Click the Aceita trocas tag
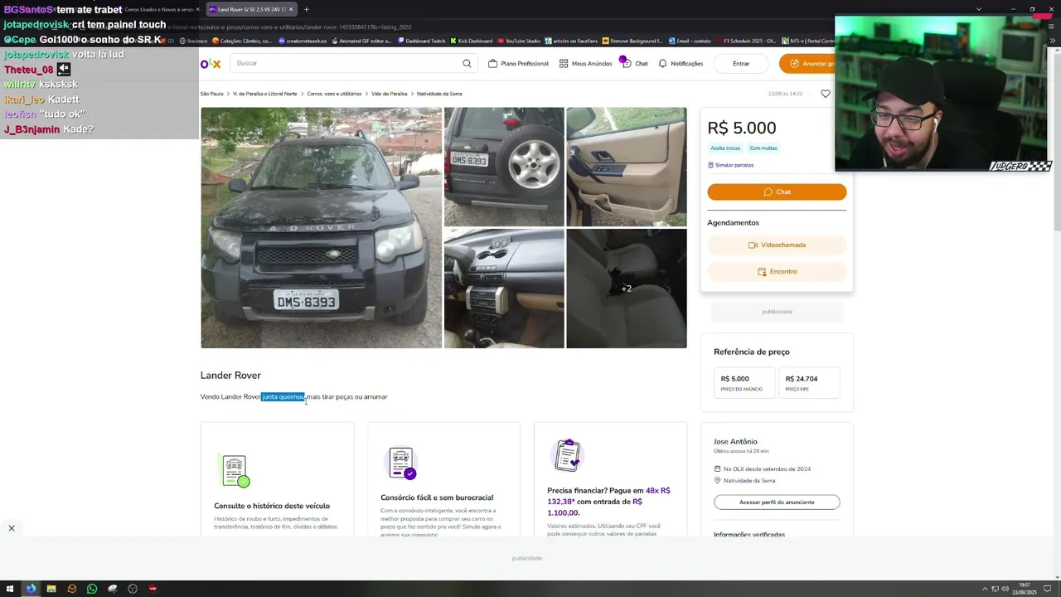 [725, 148]
